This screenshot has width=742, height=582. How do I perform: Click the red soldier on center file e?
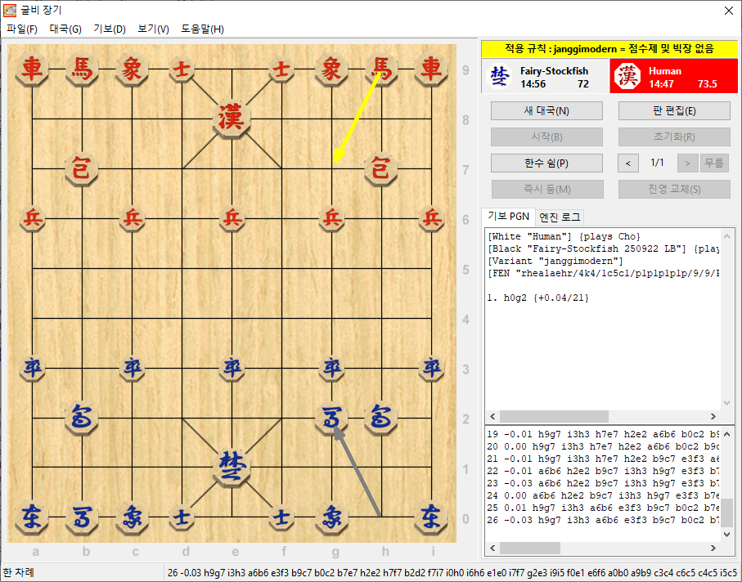pyautogui.click(x=232, y=218)
